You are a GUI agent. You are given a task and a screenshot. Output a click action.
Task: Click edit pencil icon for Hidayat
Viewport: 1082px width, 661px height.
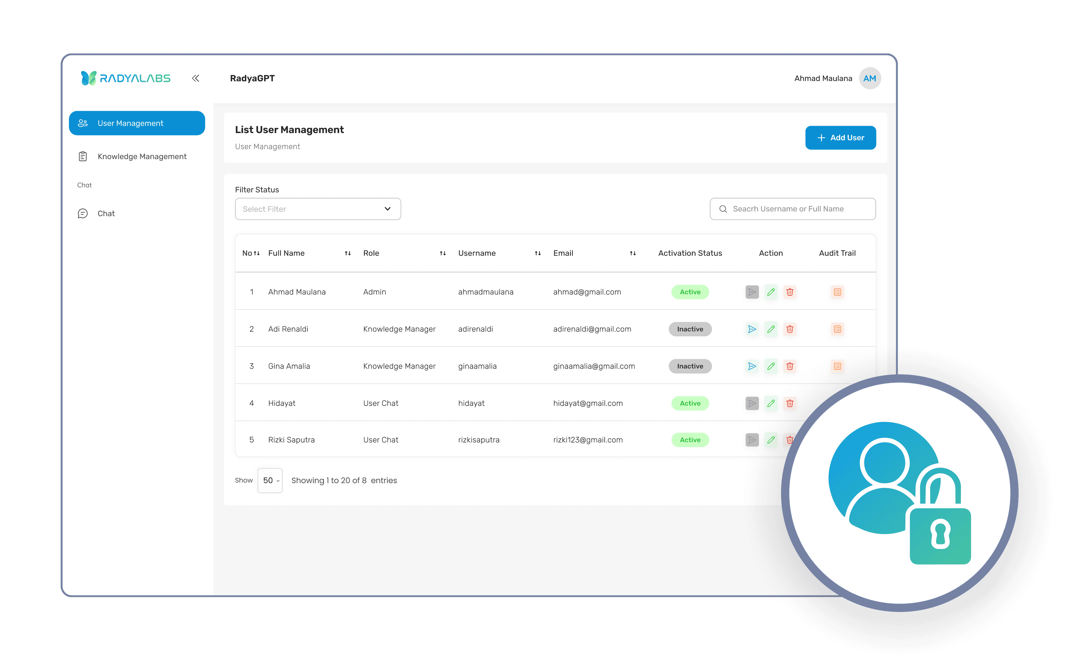coord(771,403)
